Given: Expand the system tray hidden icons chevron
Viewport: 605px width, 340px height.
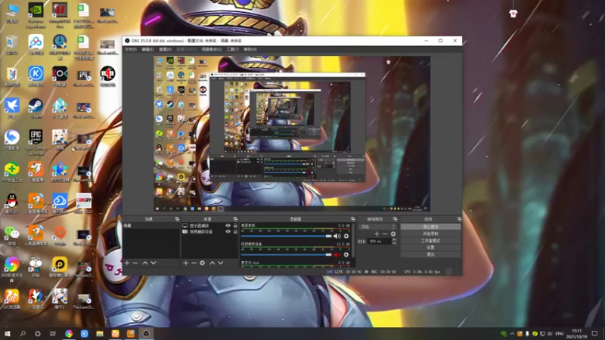Looking at the screenshot, I should coord(512,334).
